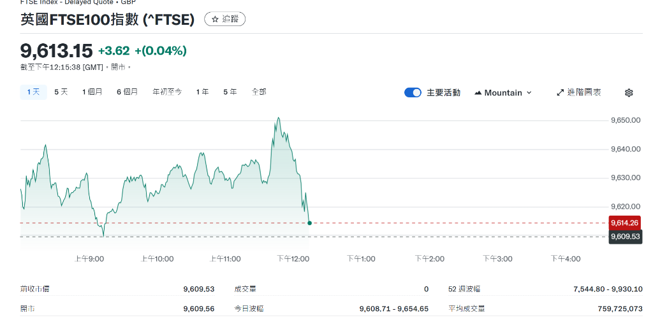Toggle the 主要活動 switch
Image resolution: width=653 pixels, height=320 pixels.
[413, 93]
